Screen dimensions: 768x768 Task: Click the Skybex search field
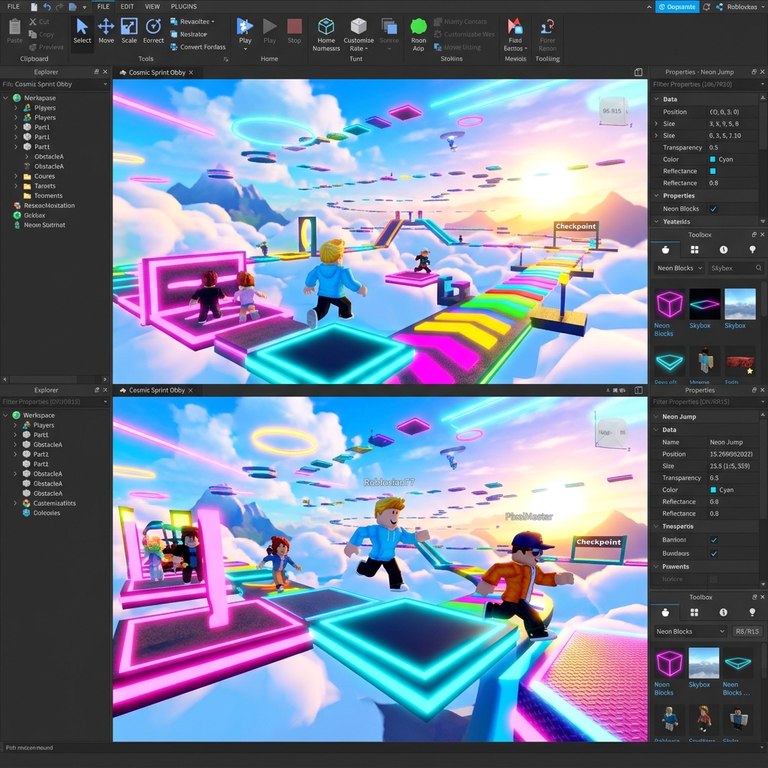coord(736,268)
